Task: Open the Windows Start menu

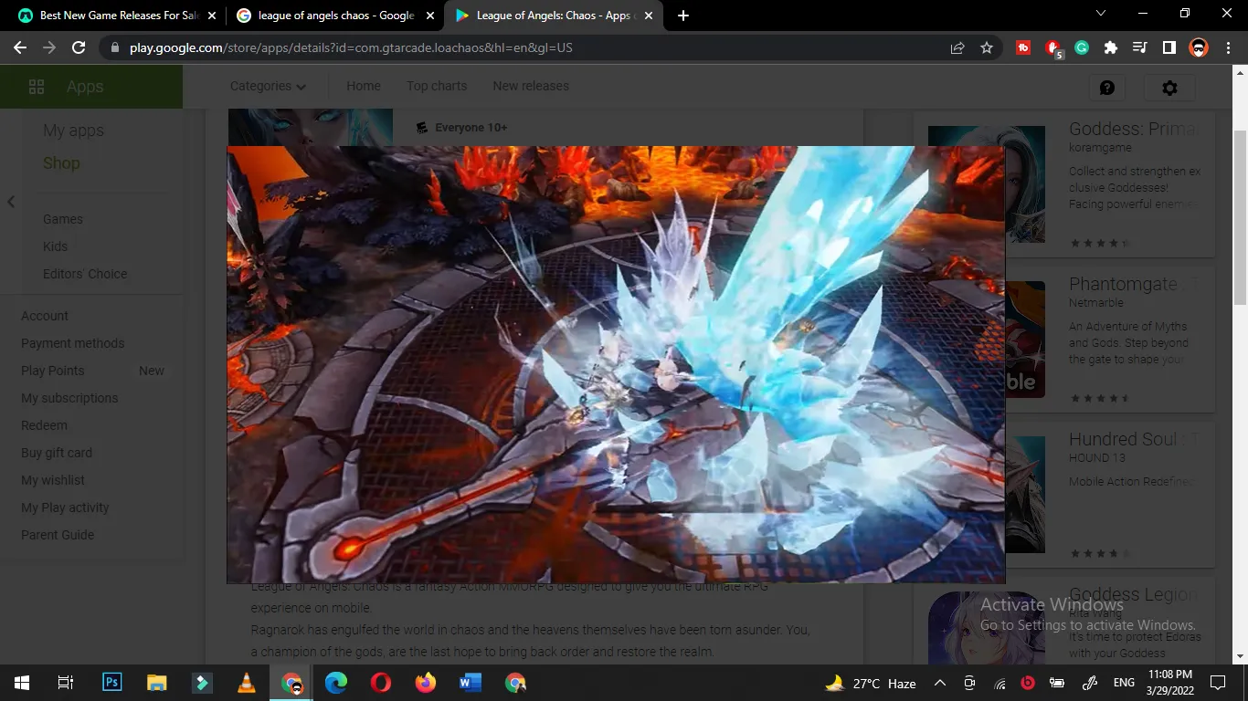Action: click(22, 683)
